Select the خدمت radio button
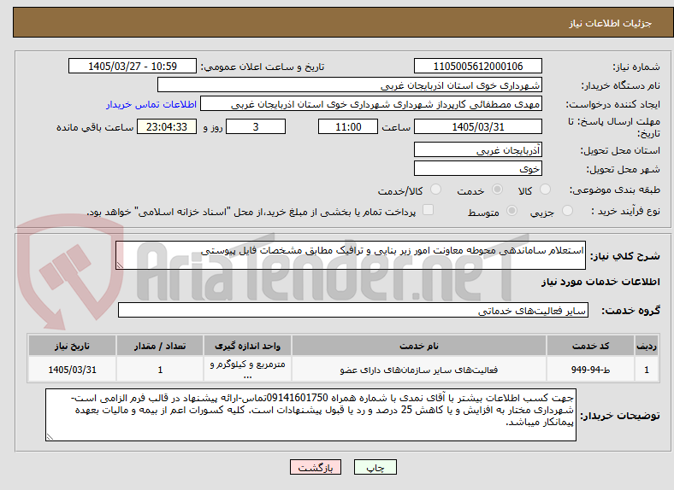This screenshot has width=674, height=490. tap(497, 190)
